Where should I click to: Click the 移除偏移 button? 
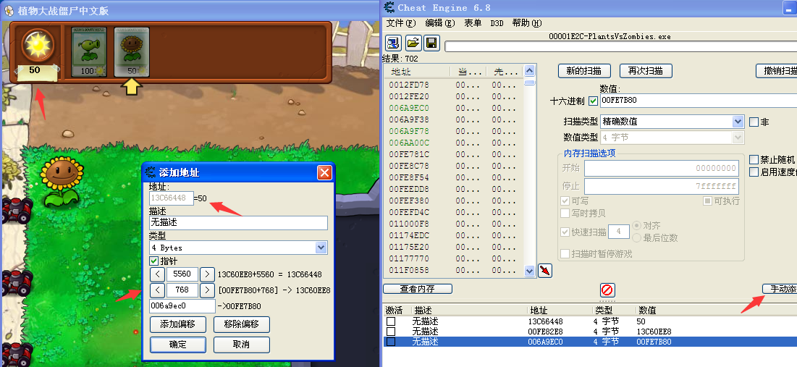[x=242, y=324]
